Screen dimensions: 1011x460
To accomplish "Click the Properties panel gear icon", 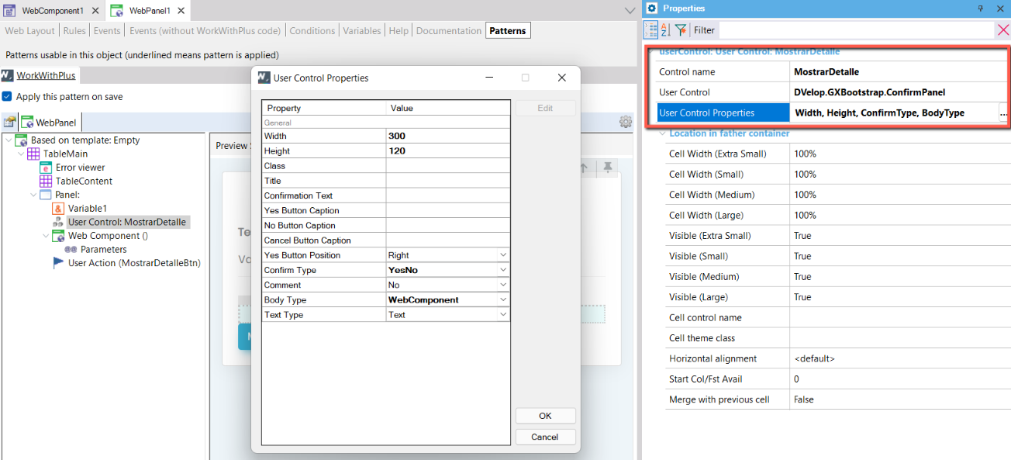I will pos(651,8).
